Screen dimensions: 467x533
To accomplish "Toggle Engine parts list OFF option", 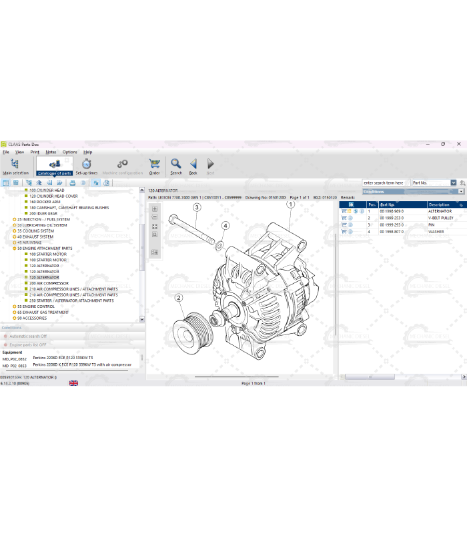I will [x=27, y=344].
